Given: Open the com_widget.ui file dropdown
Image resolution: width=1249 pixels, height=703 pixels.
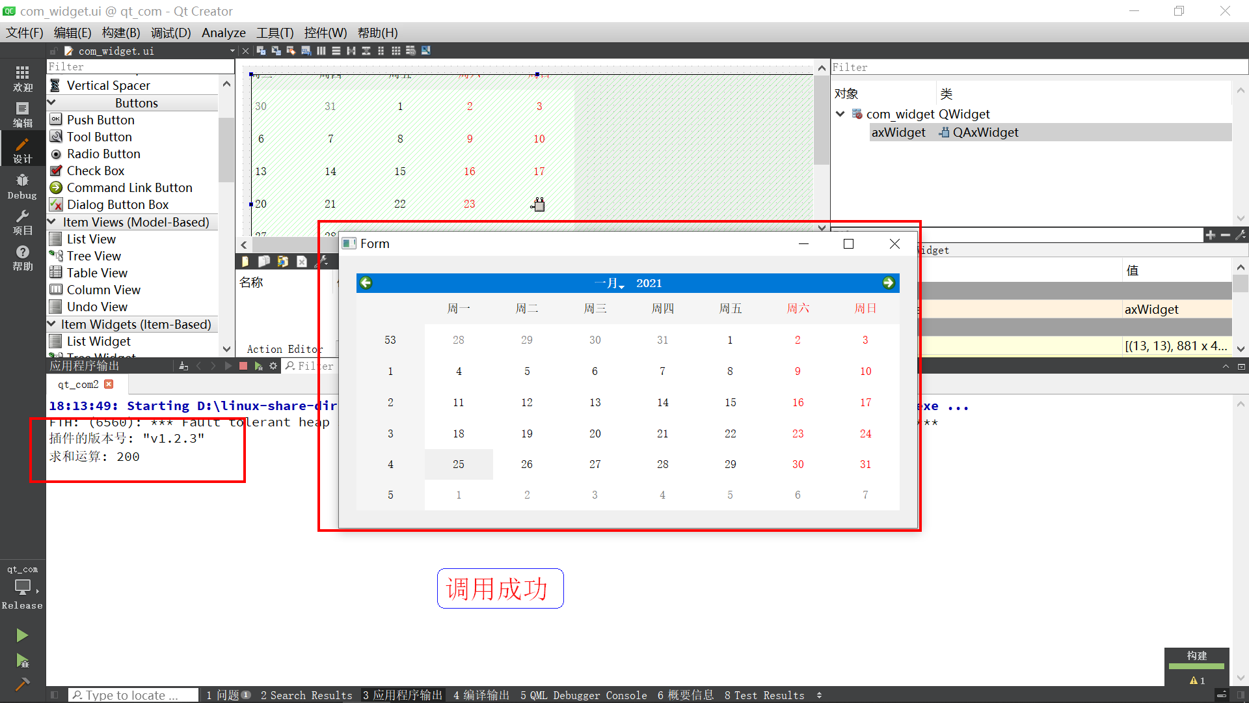Looking at the screenshot, I should pos(232,51).
